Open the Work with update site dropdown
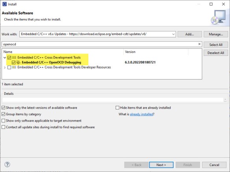230x172 pixels. [x=173, y=34]
